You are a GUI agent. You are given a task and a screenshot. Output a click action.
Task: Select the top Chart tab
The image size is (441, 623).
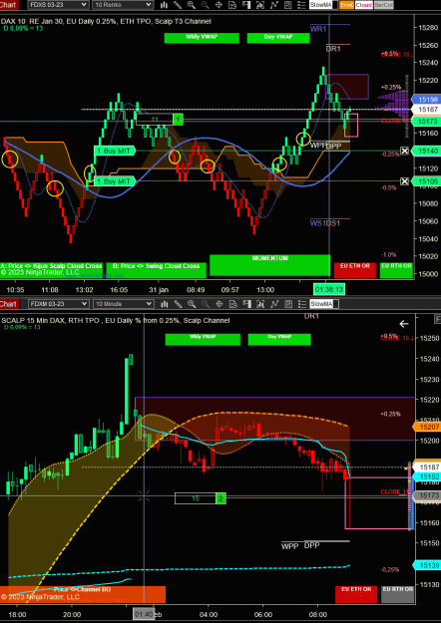coord(9,5)
